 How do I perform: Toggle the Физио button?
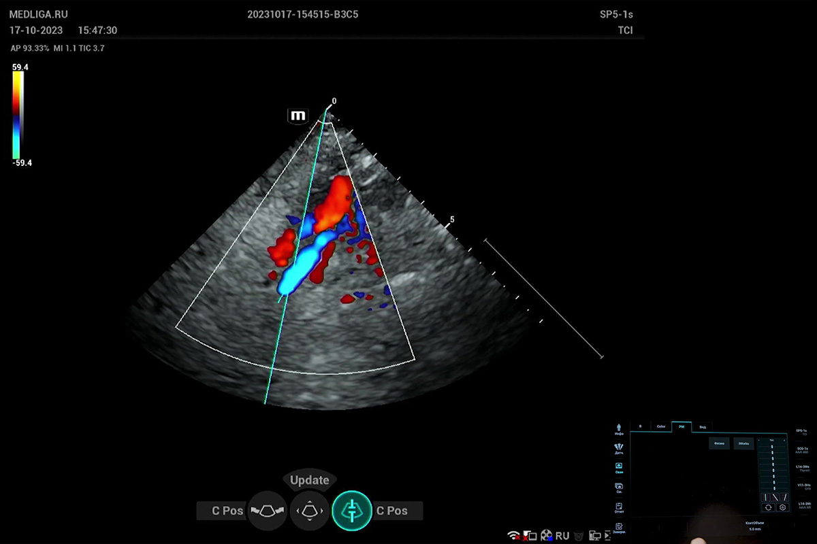[719, 443]
